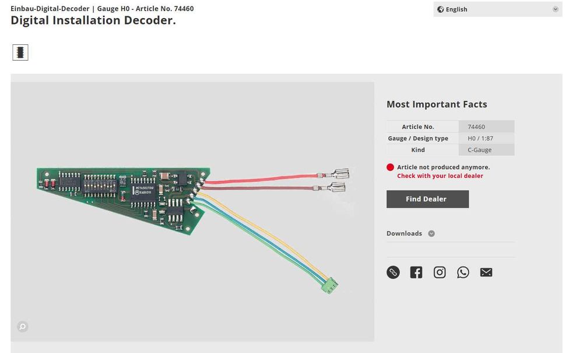Copy the product link via chain icon
Image resolution: width=583 pixels, height=353 pixels.
pyautogui.click(x=393, y=272)
